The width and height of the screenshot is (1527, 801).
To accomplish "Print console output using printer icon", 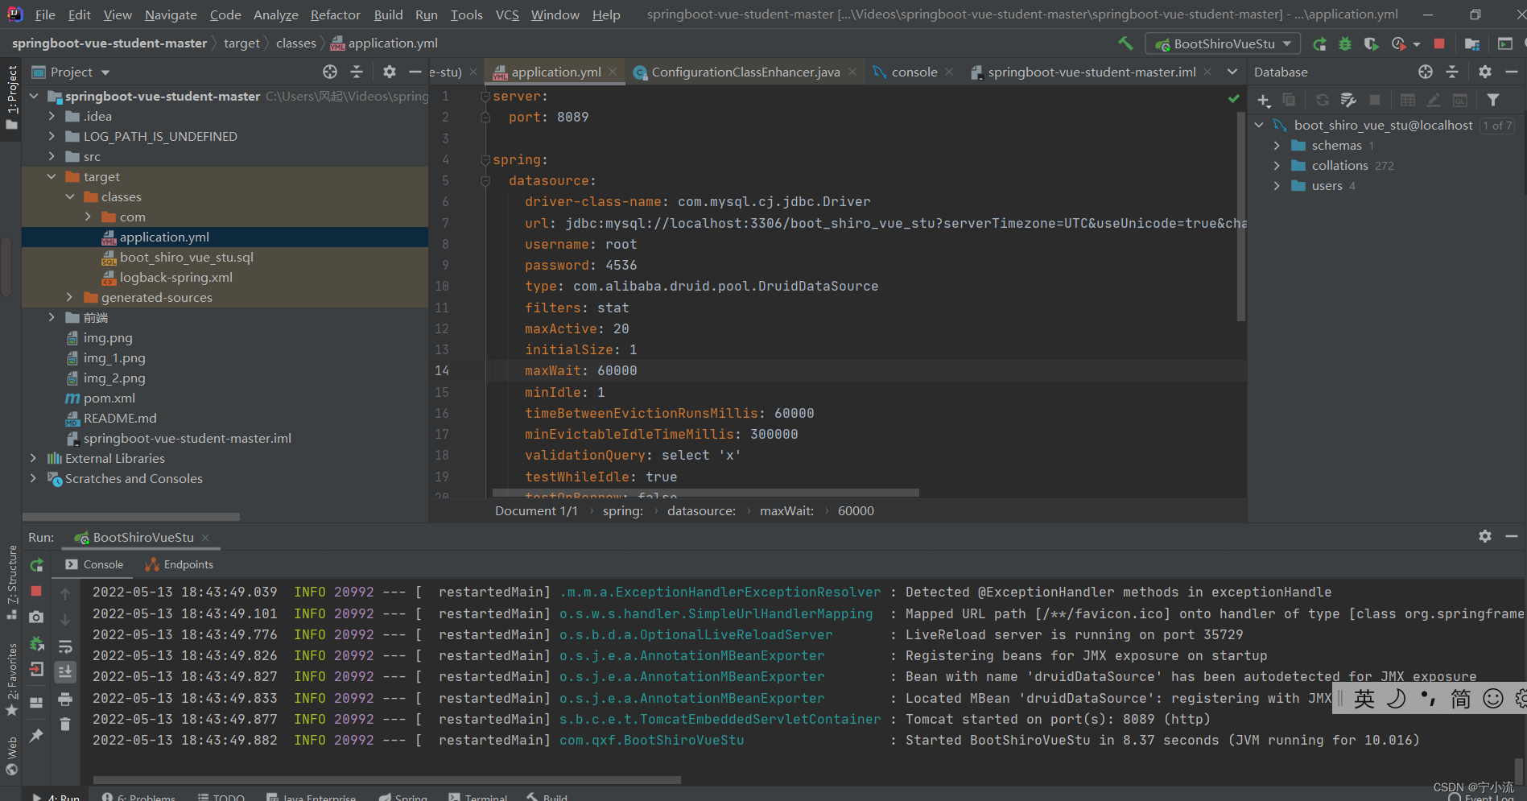I will [x=65, y=699].
